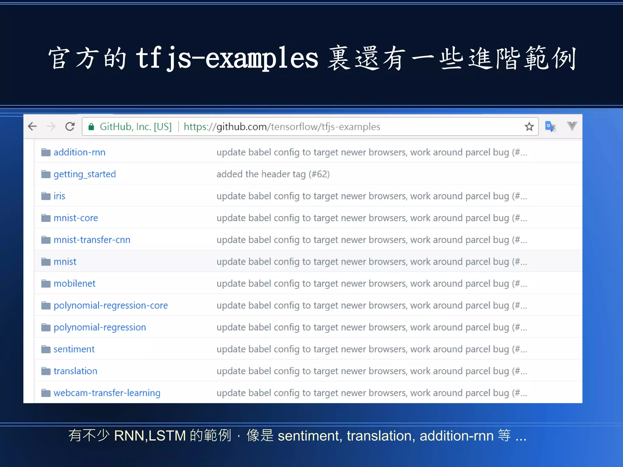Click folder icon beside iris
The width and height of the screenshot is (623, 467).
coord(46,196)
